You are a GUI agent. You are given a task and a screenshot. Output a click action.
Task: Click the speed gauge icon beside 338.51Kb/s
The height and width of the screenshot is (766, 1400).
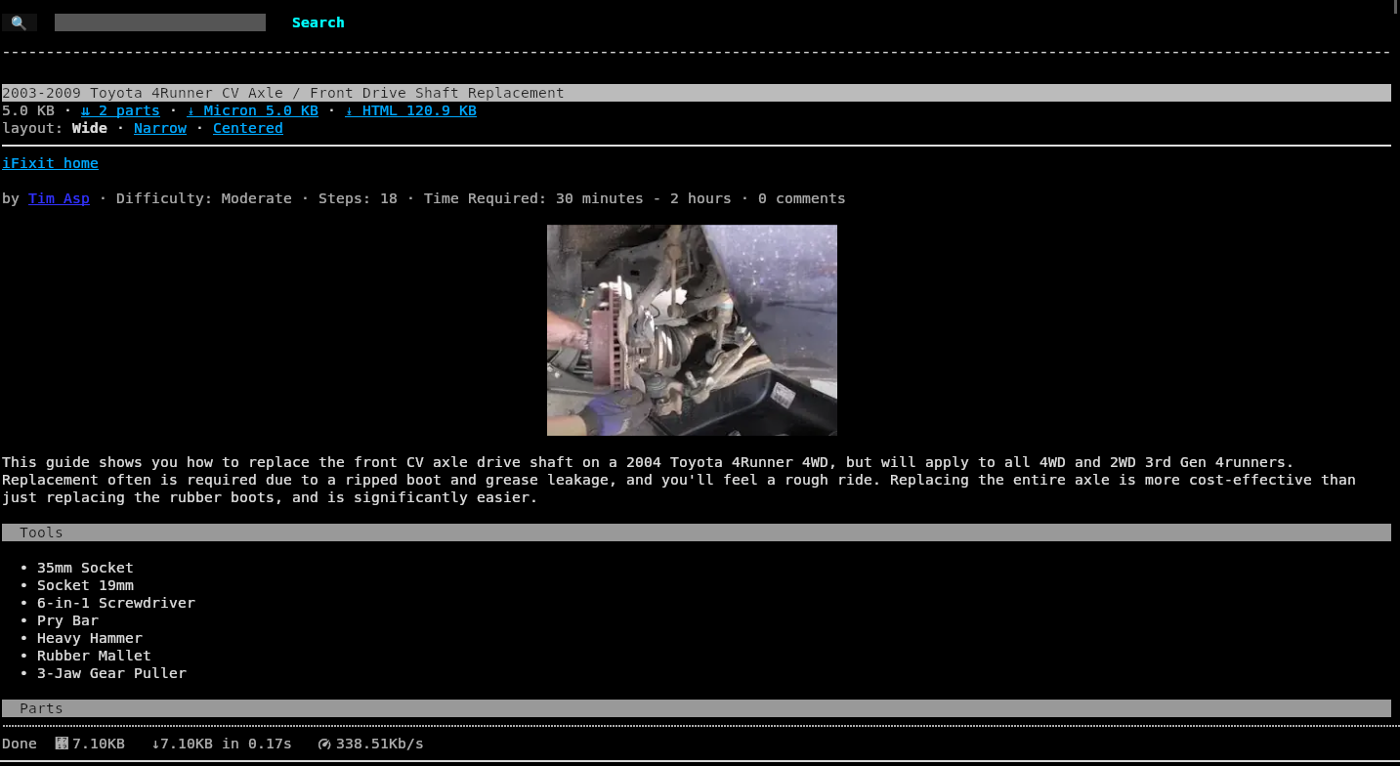coord(325,744)
